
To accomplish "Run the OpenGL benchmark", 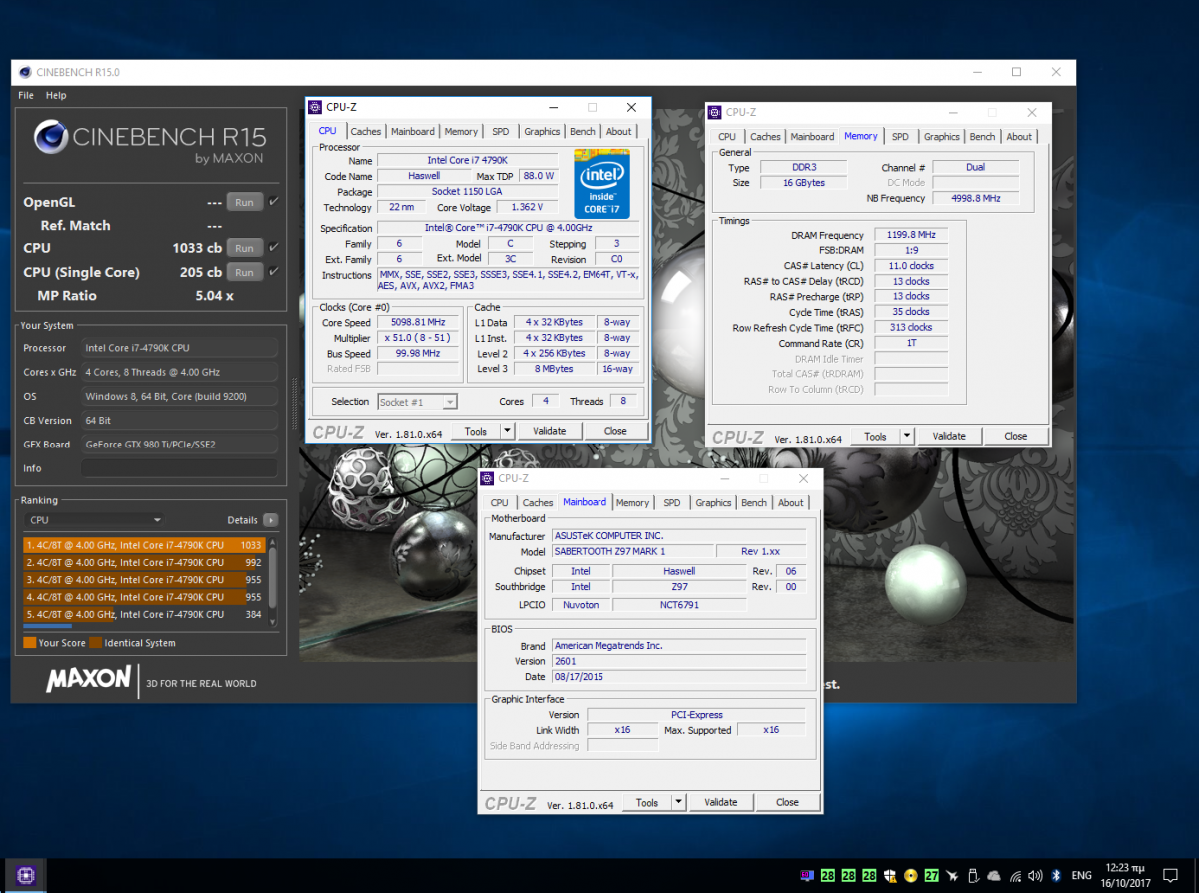I will (x=244, y=202).
